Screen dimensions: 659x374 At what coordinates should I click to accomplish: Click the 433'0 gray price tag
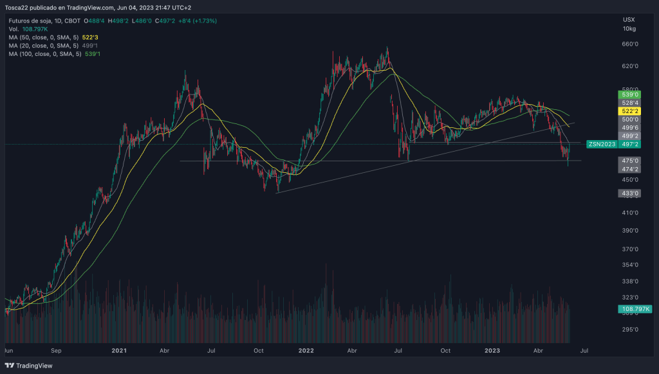point(629,193)
